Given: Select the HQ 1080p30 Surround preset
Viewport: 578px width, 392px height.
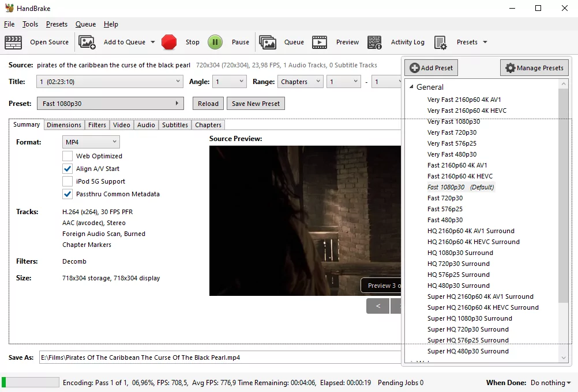Looking at the screenshot, I should tap(460, 253).
